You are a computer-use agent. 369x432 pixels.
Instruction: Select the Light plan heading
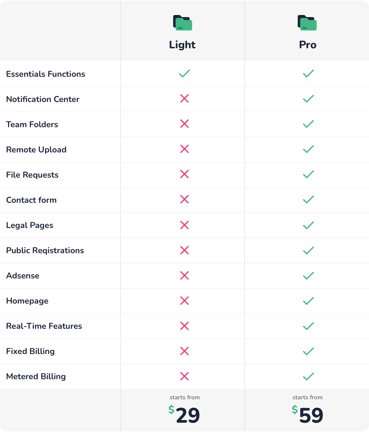coord(182,45)
